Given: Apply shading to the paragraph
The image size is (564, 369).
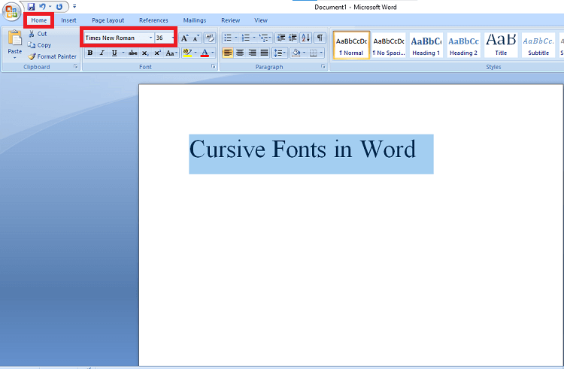Looking at the screenshot, I should 296,53.
